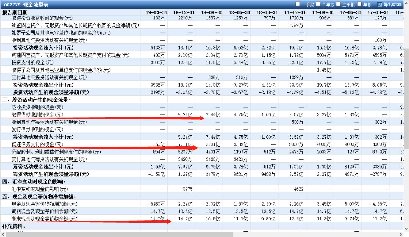Screen dimensions: 409x237
Task: Select row 取得子公司及其他营业单位支付的现金净额
Action: [202, 70]
